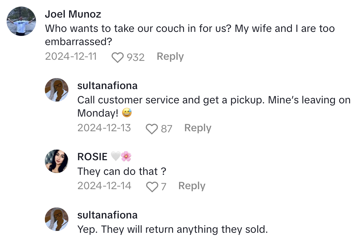Open the ROSIE username link
The width and height of the screenshot is (361, 239).
93,157
